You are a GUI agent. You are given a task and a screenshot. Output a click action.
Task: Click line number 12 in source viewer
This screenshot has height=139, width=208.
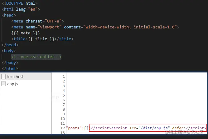click(x=63, y=128)
